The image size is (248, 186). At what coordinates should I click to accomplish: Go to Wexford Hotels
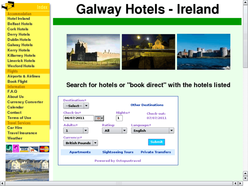click(21, 66)
